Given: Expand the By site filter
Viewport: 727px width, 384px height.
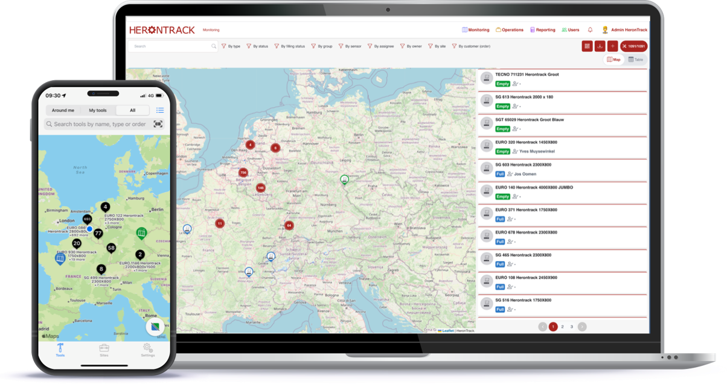Looking at the screenshot, I should click(x=437, y=46).
